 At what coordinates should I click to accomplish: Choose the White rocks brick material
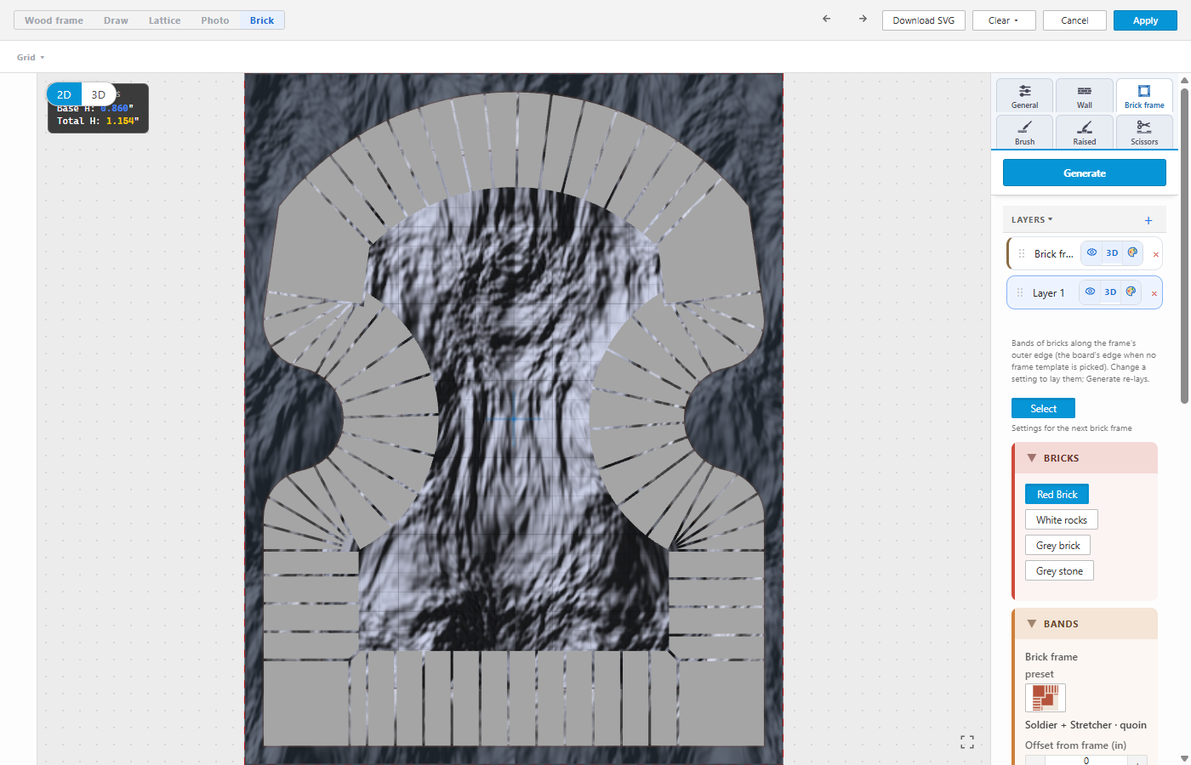point(1062,519)
